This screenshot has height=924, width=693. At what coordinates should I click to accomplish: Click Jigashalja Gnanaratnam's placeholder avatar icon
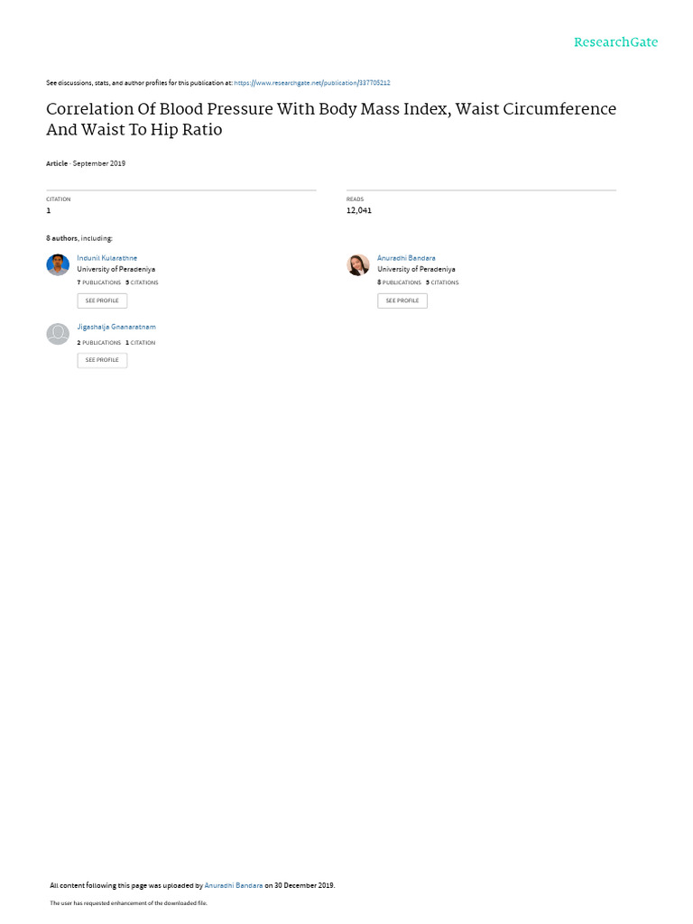point(58,334)
